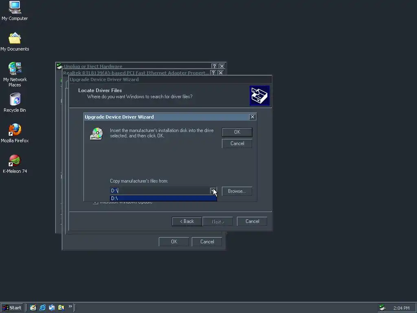Screen dimensions: 417x313
Task: Click the Back button in the wizard
Action: [187, 221]
